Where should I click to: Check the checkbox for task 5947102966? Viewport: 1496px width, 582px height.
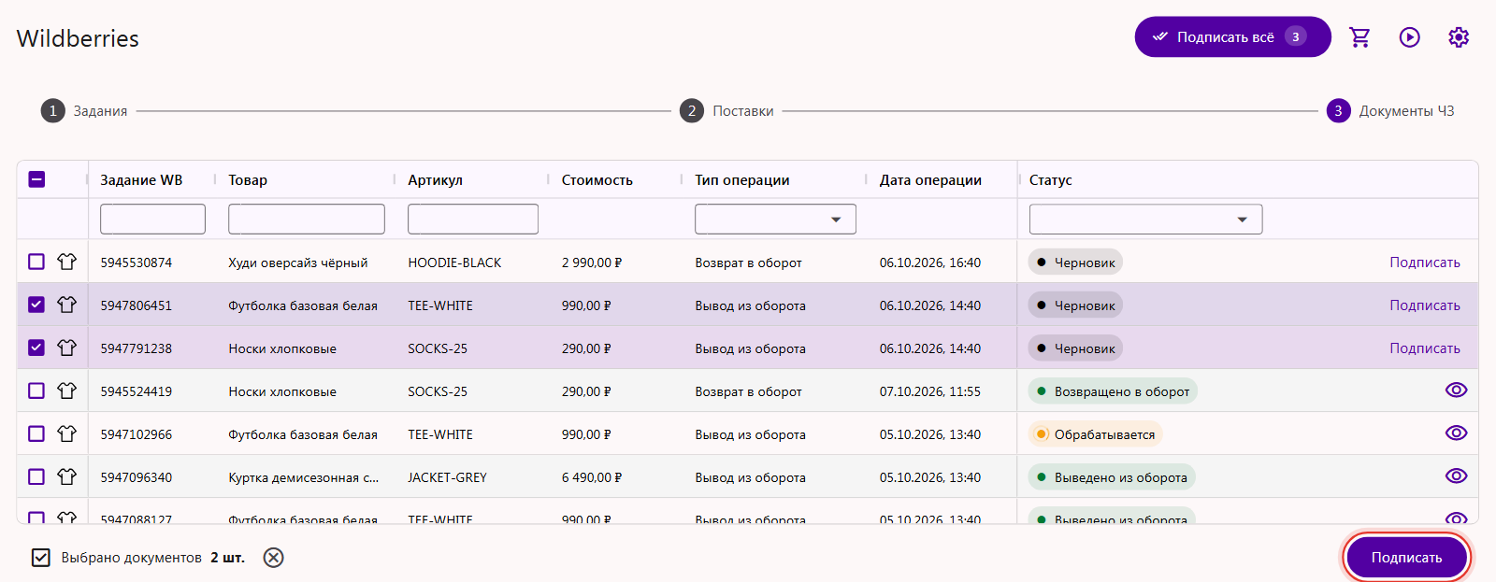pos(36,433)
